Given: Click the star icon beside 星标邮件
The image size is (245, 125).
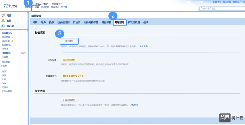Looking at the screenshot, I should click(x=12, y=37).
